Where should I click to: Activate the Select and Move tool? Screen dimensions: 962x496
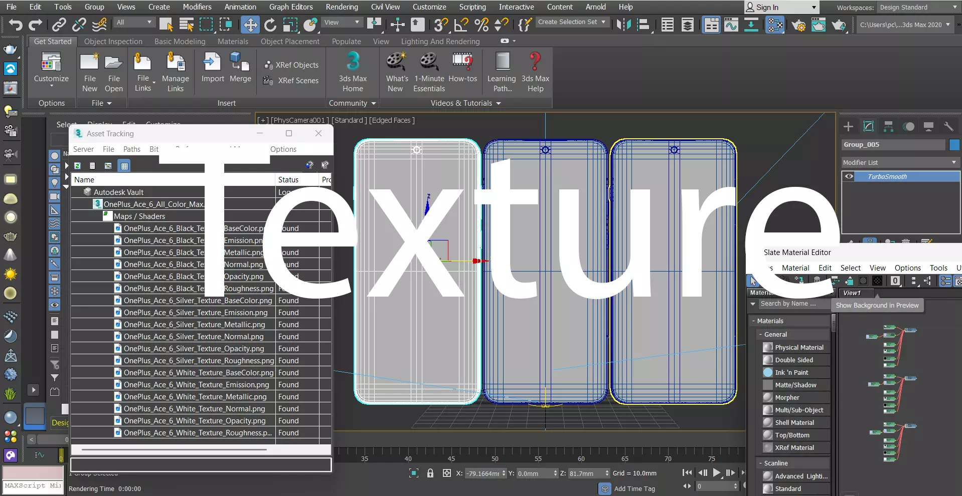pyautogui.click(x=250, y=24)
